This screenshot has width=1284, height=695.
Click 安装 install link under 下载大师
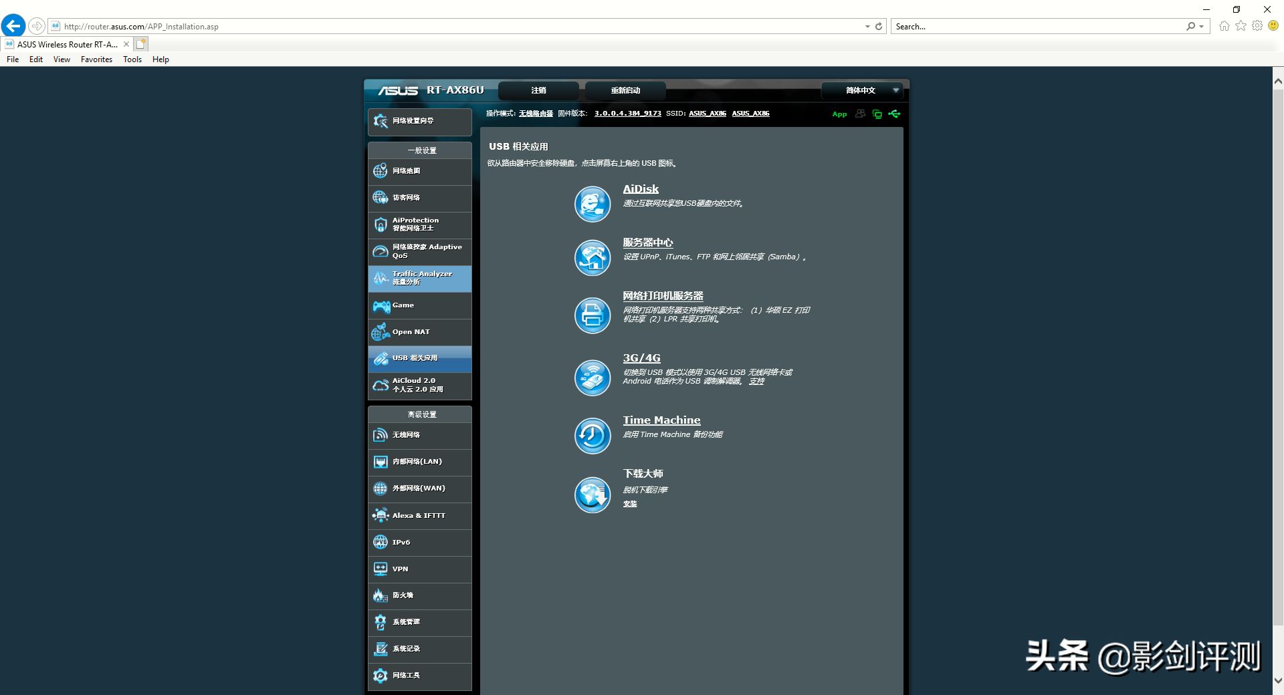coord(630,505)
